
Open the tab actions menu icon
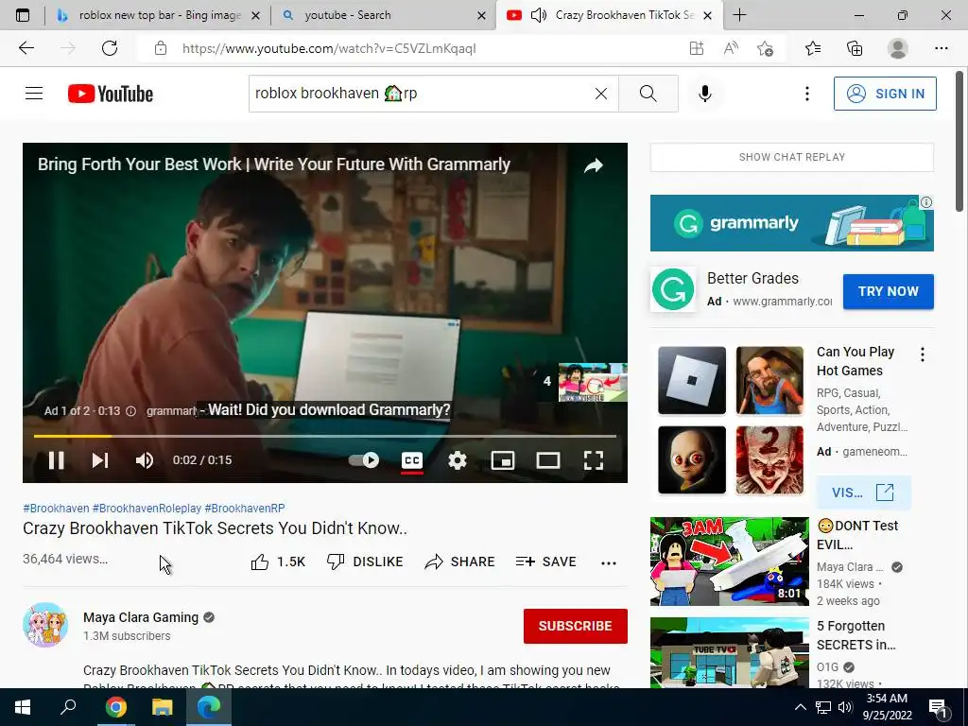23,15
